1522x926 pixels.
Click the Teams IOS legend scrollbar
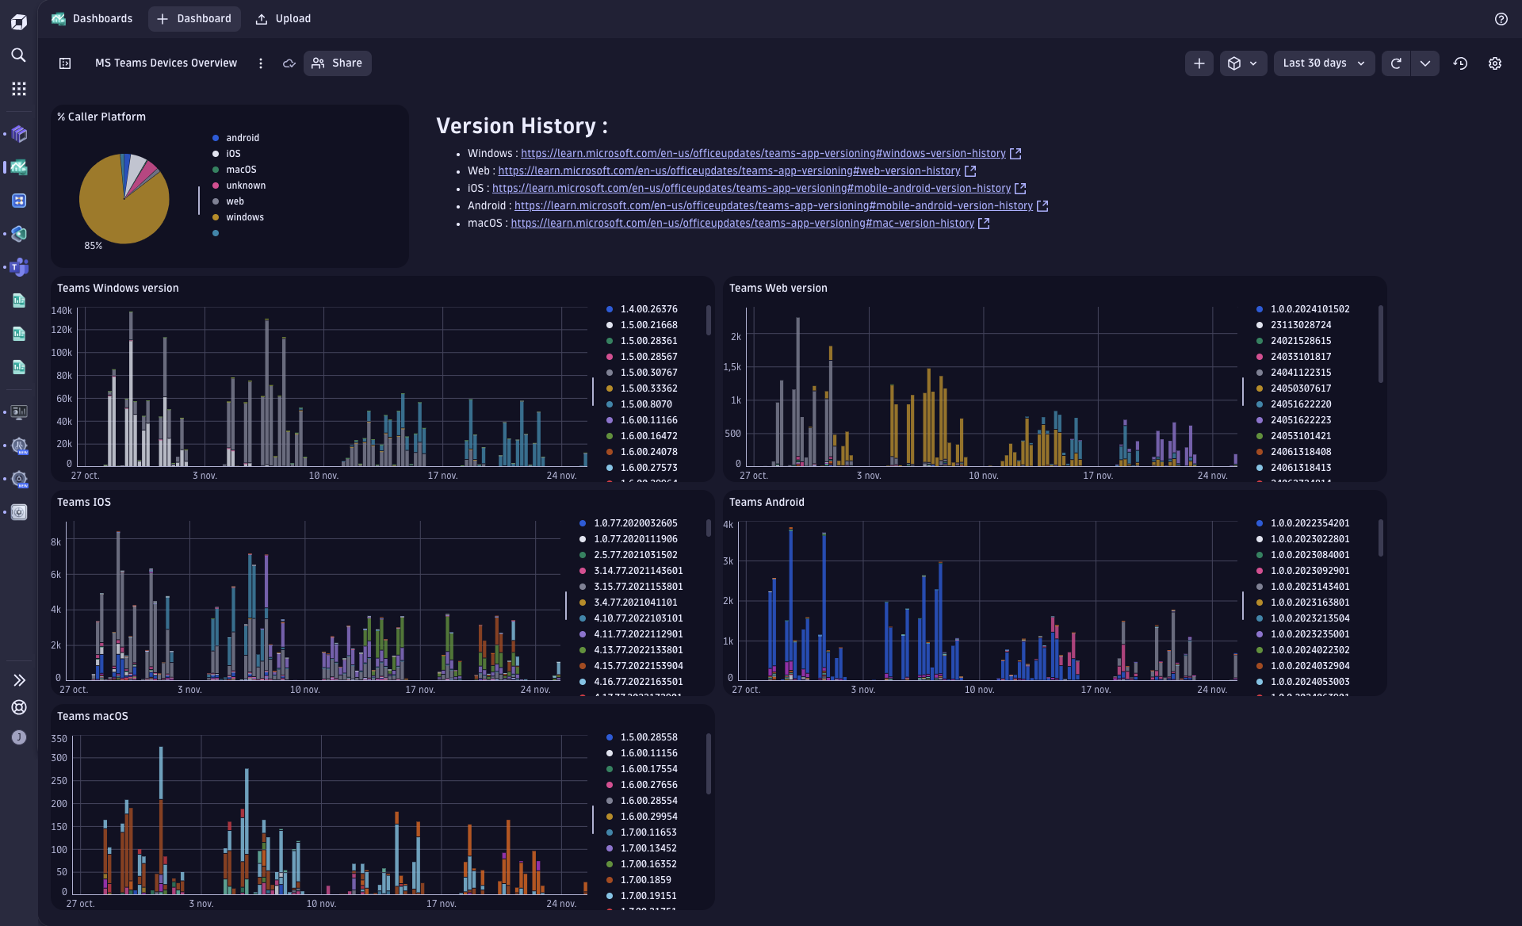708,528
